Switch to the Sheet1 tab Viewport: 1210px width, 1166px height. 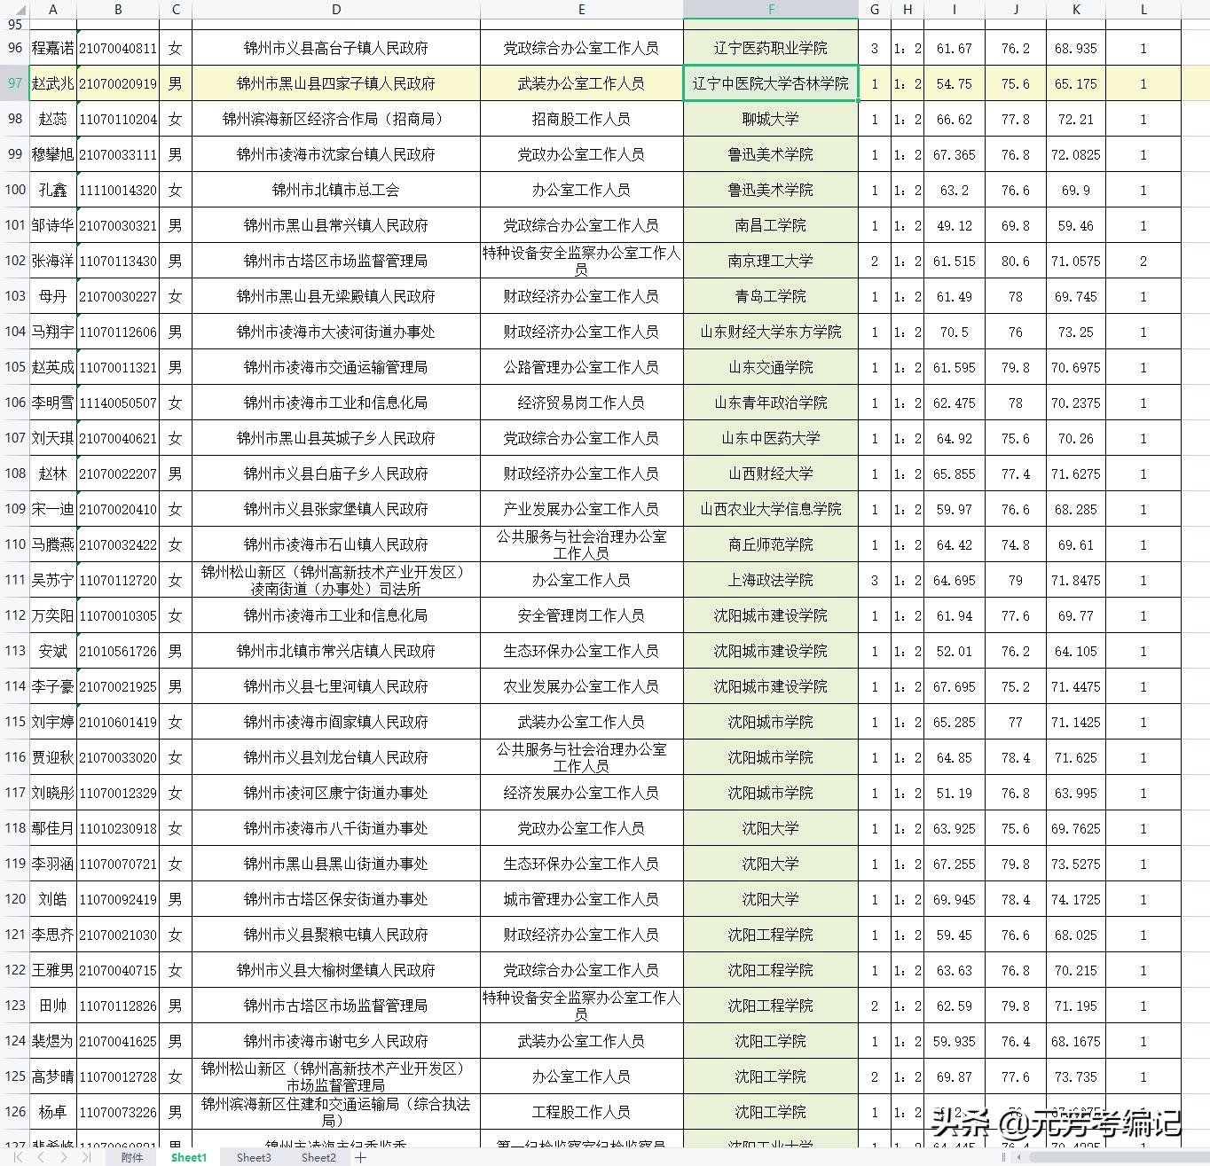(189, 1157)
